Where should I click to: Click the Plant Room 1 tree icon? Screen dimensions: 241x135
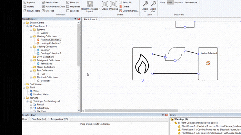pyautogui.click(x=31, y=26)
